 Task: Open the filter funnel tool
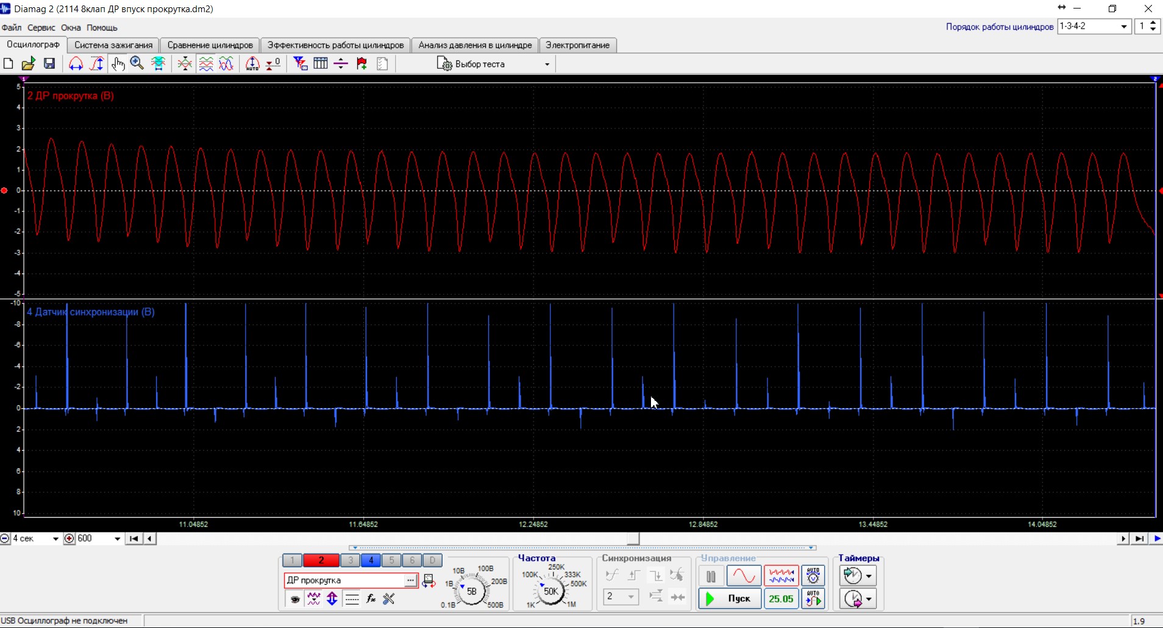(x=300, y=64)
